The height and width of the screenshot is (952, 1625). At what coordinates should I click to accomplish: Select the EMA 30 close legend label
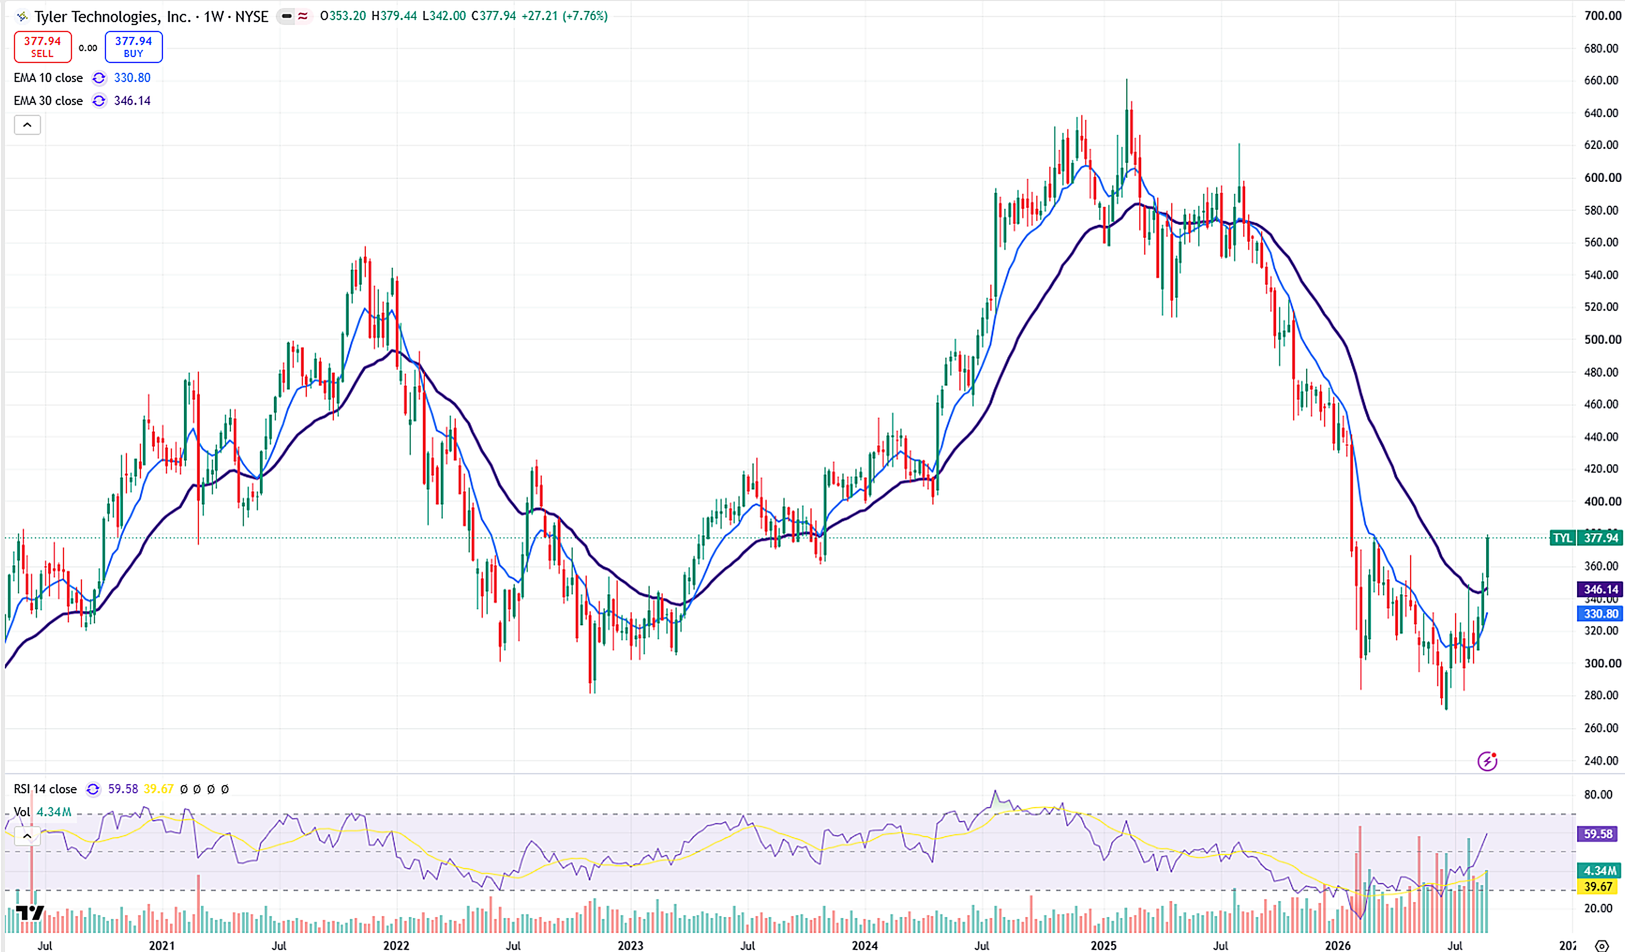(48, 100)
